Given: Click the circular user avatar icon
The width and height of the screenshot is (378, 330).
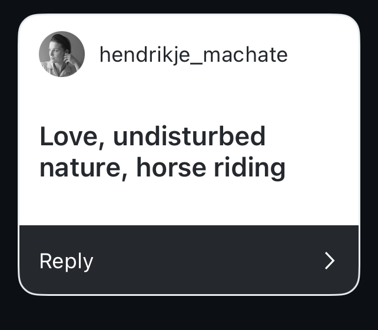Looking at the screenshot, I should pos(62,54).
